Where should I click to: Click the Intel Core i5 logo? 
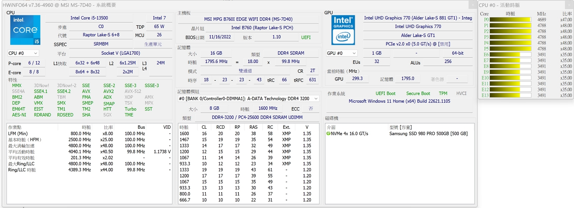(x=25, y=30)
